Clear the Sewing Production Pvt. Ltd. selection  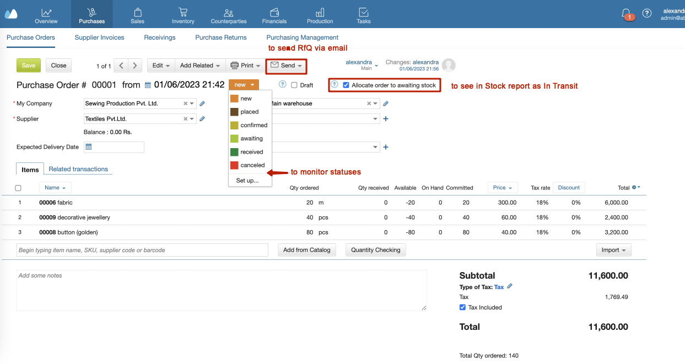(x=186, y=104)
